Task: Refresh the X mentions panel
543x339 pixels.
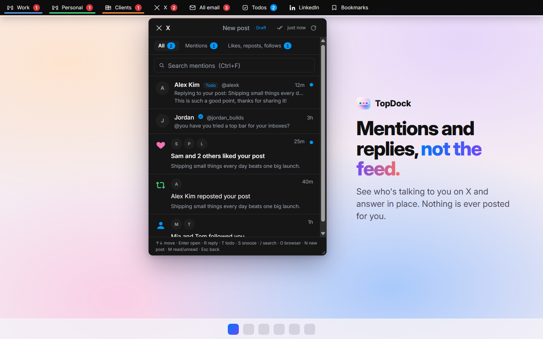Action: pos(313,28)
